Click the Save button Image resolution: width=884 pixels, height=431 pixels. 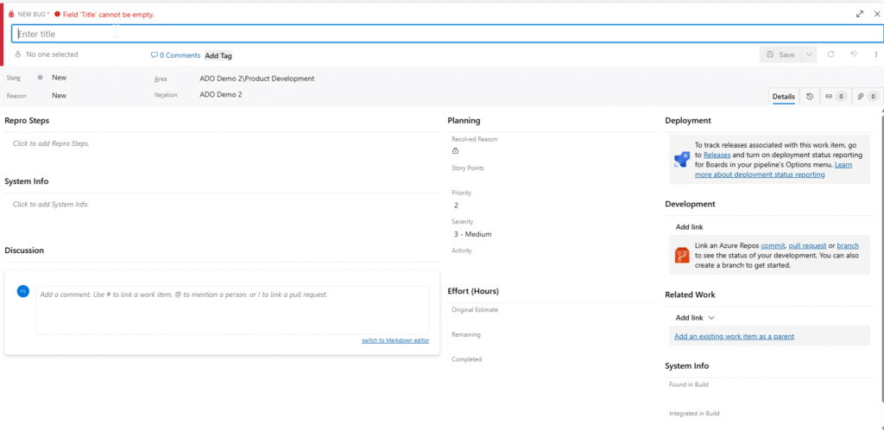click(780, 54)
